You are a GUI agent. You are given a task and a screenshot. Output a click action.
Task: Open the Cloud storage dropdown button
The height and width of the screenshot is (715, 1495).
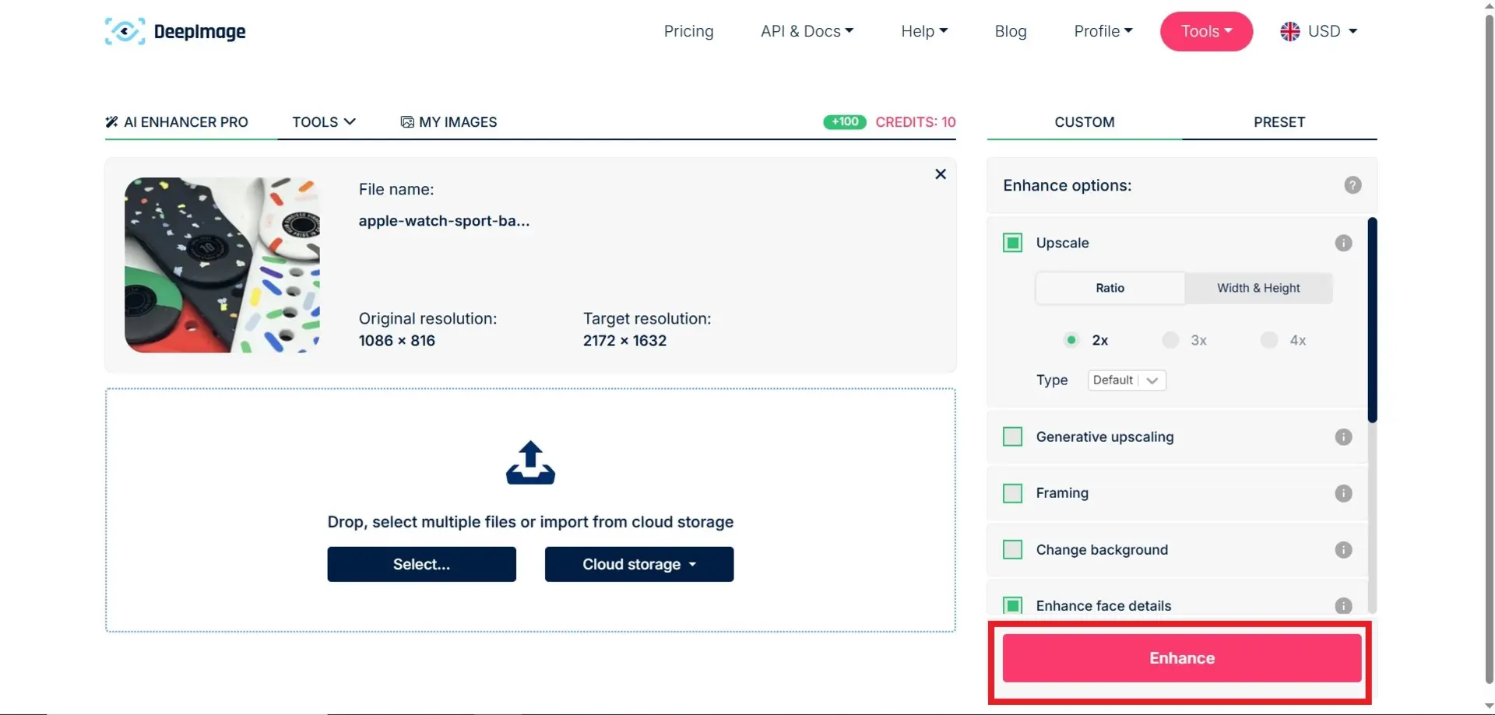click(639, 564)
